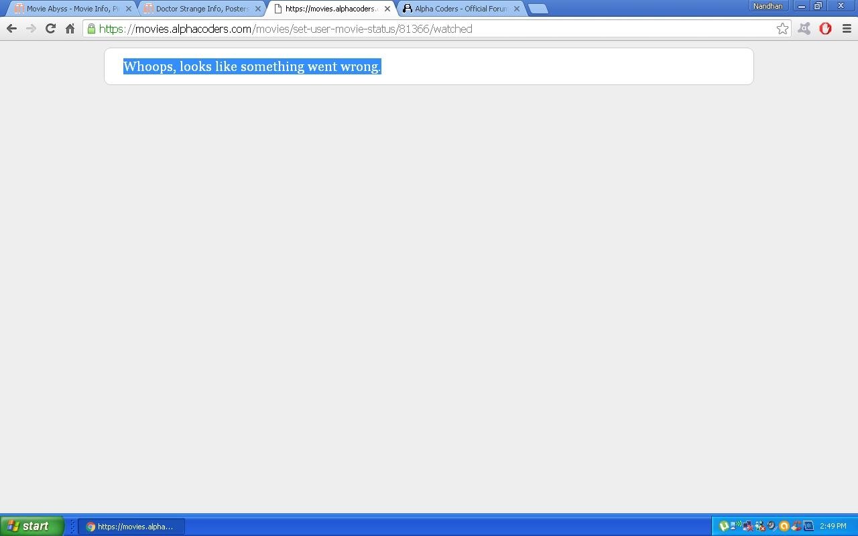The height and width of the screenshot is (536, 858).
Task: Select the Chrome taskbar window button
Action: [131, 527]
